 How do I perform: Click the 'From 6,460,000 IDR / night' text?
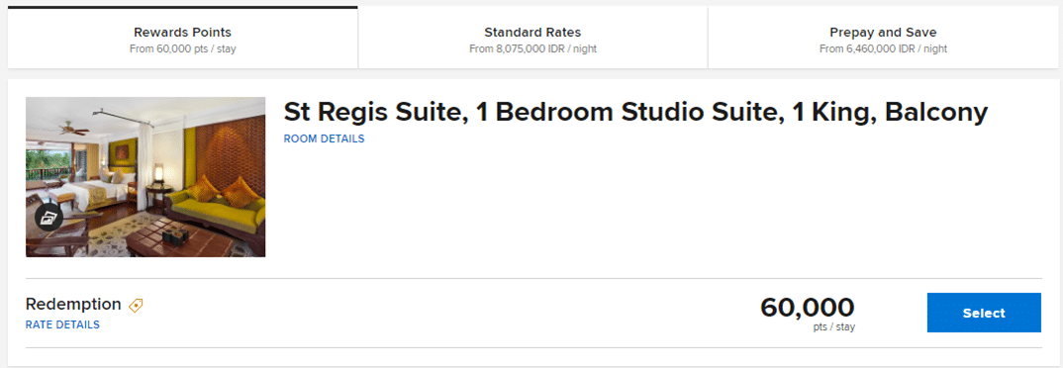[883, 48]
